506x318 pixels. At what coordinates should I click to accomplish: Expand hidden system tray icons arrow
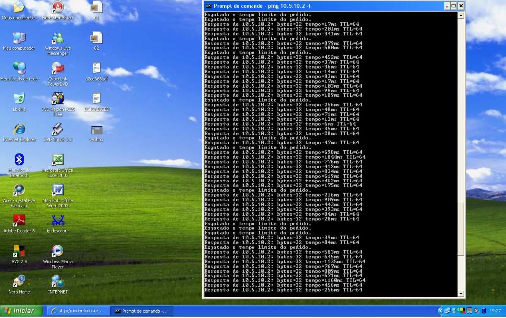(x=440, y=311)
